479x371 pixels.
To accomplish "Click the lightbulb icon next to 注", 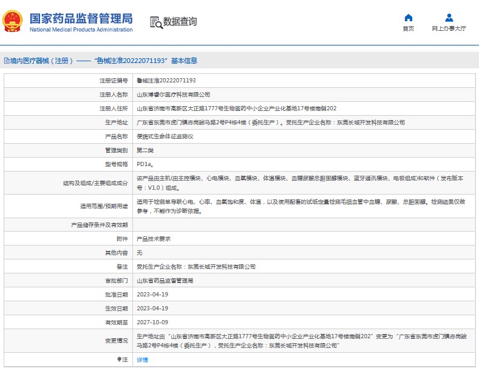I will (x=119, y=359).
